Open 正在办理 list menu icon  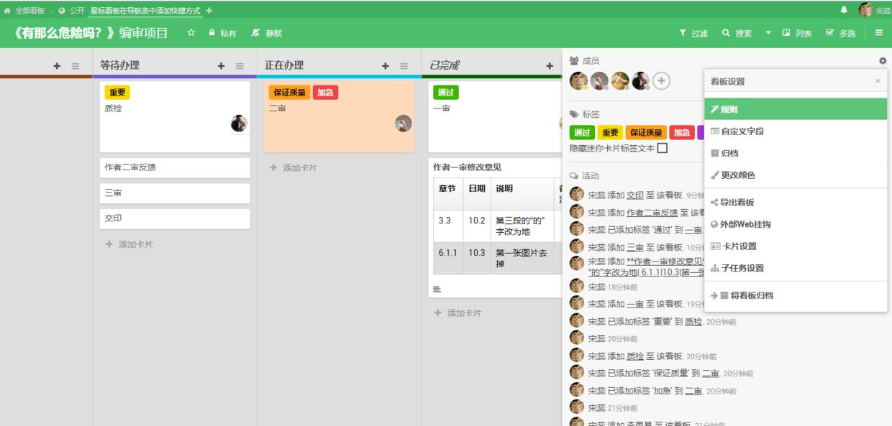(404, 65)
